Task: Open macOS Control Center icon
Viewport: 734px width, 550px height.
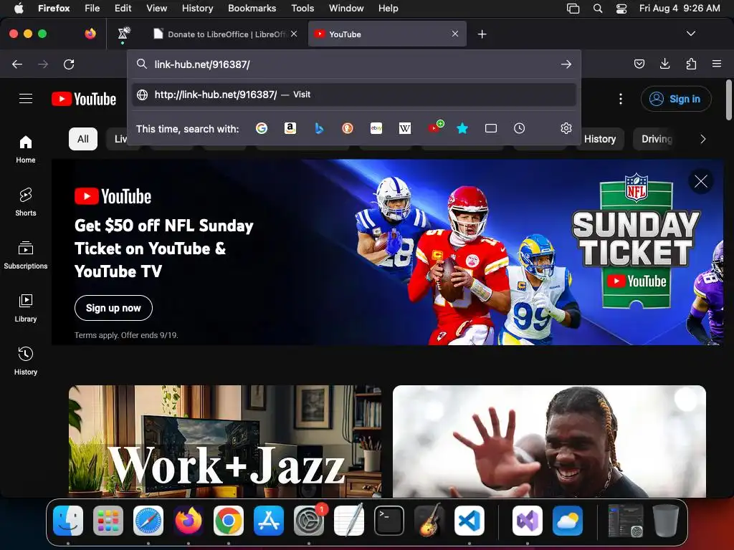Action: [x=621, y=8]
